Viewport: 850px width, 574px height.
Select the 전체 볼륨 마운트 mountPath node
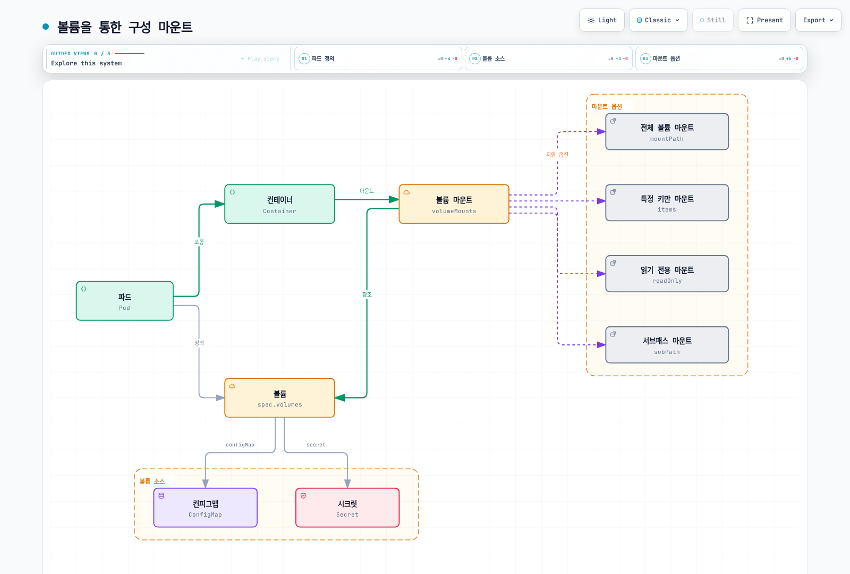pos(667,132)
